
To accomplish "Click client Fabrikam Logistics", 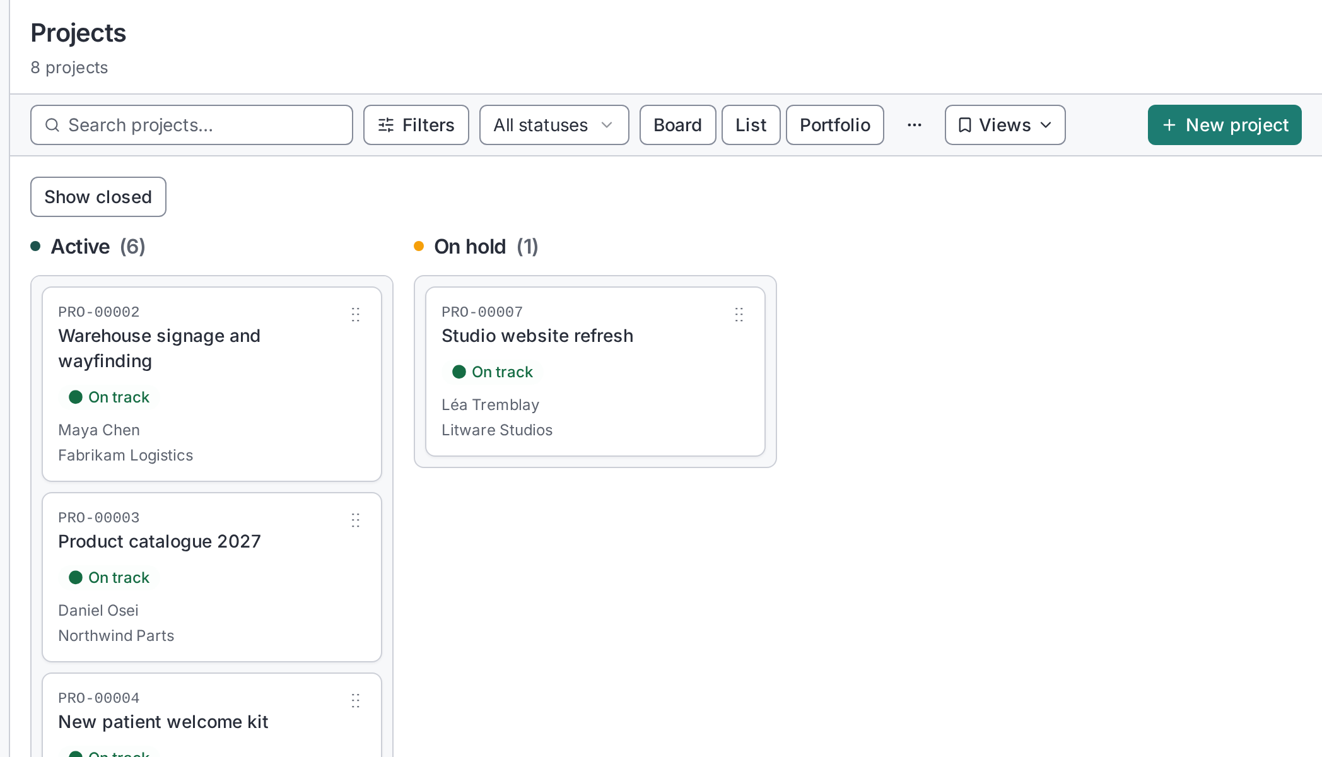I will (x=126, y=455).
